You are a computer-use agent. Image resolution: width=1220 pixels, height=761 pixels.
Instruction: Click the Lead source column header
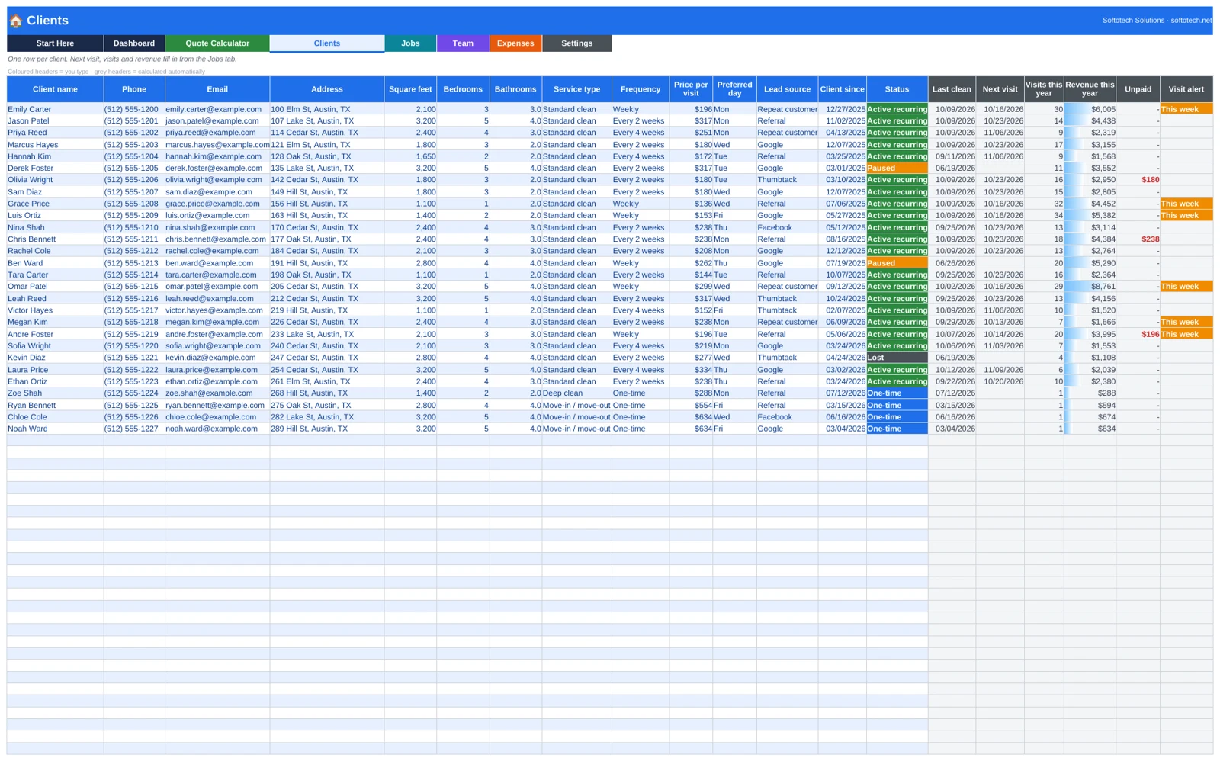(787, 89)
